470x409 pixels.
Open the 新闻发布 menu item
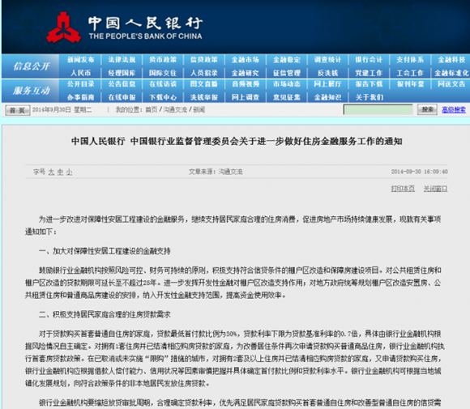pos(81,60)
